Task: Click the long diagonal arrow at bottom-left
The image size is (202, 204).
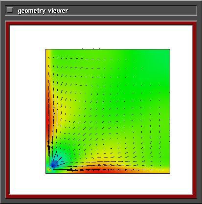Action: click(55, 163)
